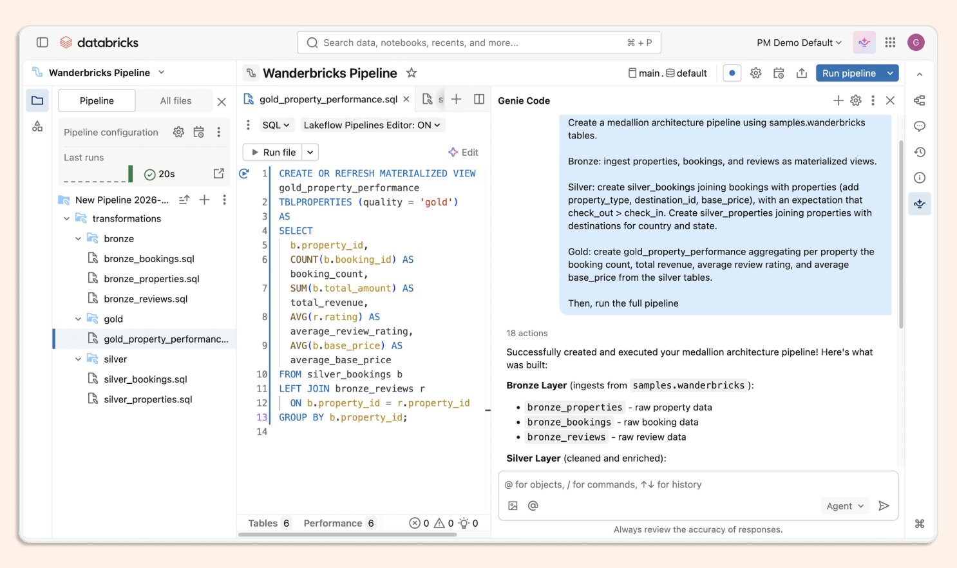957x568 pixels.
Task: Close the pipeline file browser panel
Action: (x=222, y=102)
